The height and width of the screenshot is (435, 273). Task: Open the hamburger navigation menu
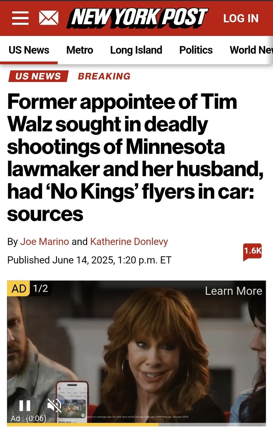tap(20, 18)
